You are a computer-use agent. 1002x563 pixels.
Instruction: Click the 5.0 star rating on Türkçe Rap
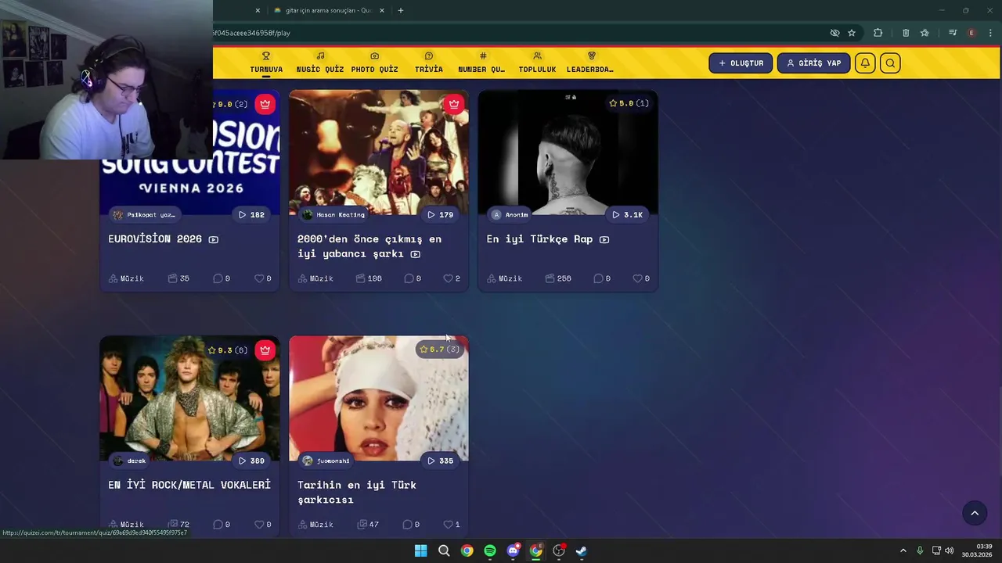tap(629, 103)
